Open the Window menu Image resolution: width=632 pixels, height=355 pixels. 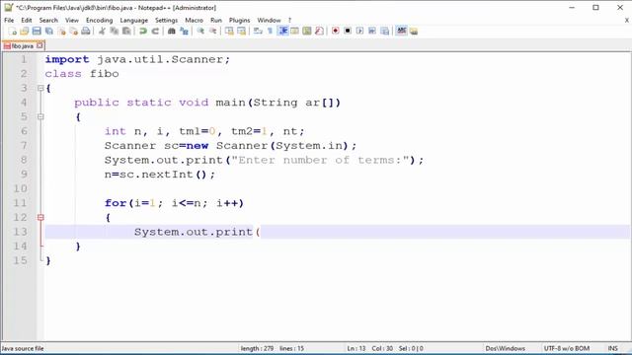click(269, 20)
